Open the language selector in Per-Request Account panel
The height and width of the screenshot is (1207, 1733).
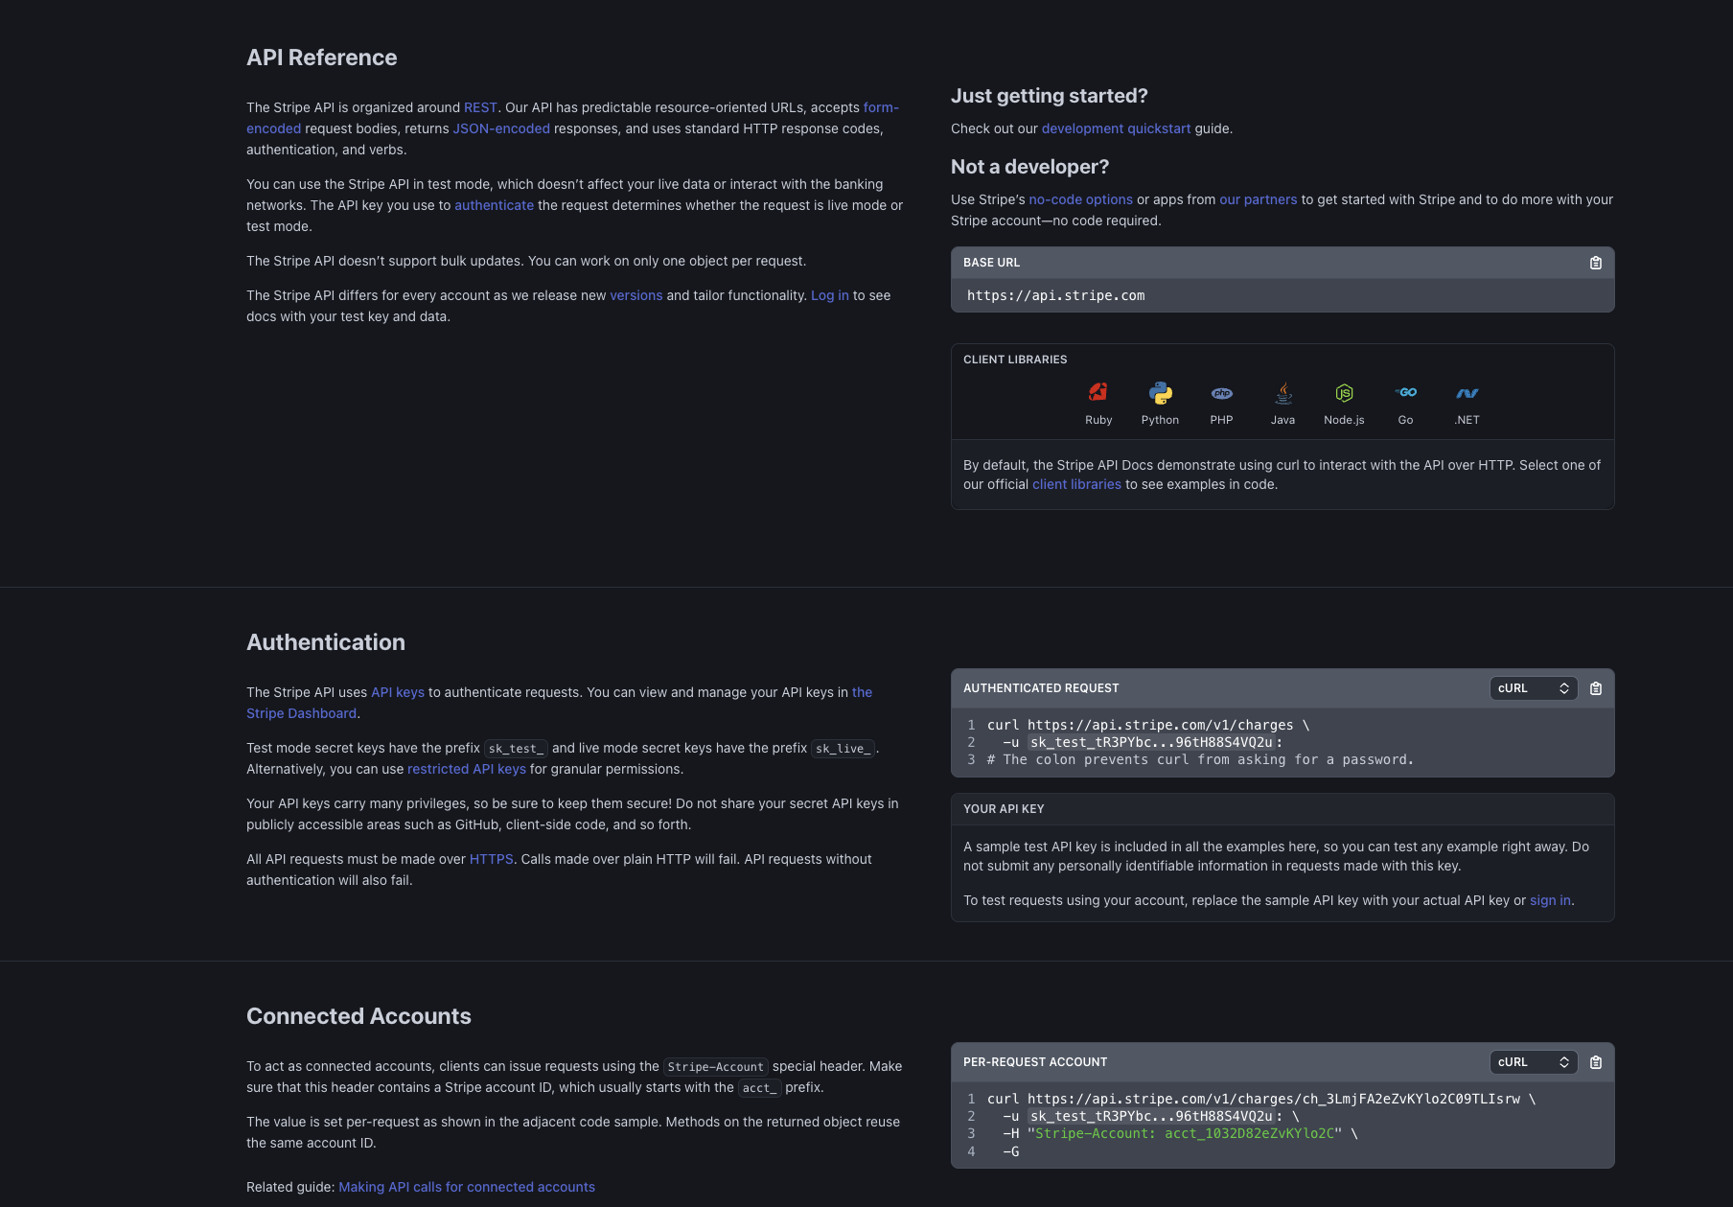tap(1533, 1061)
